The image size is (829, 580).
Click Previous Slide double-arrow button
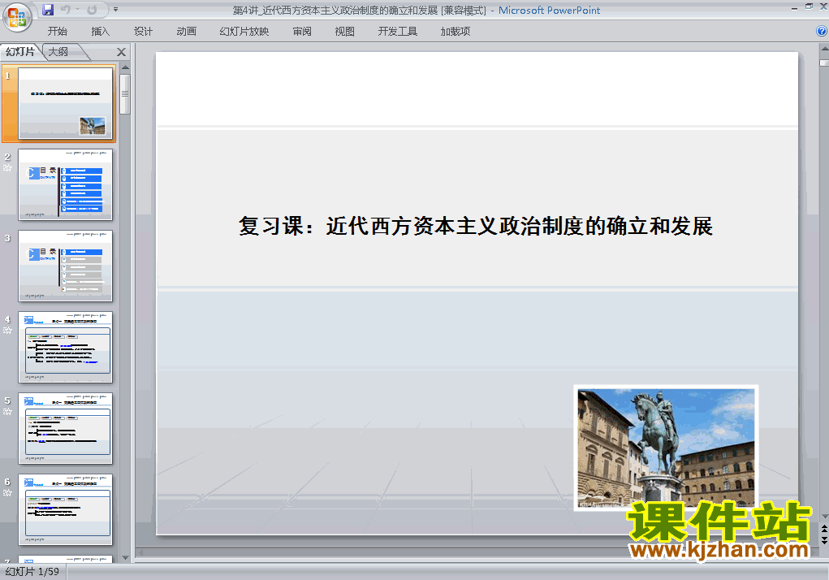pos(824,529)
